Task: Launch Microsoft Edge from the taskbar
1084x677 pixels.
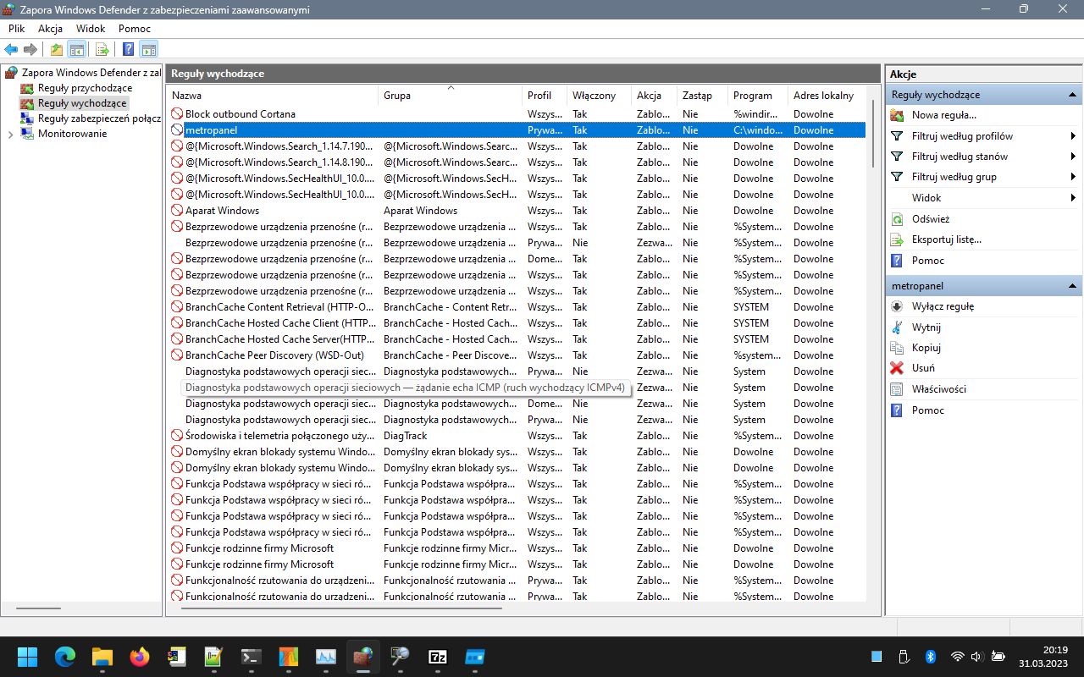Action: [65, 657]
